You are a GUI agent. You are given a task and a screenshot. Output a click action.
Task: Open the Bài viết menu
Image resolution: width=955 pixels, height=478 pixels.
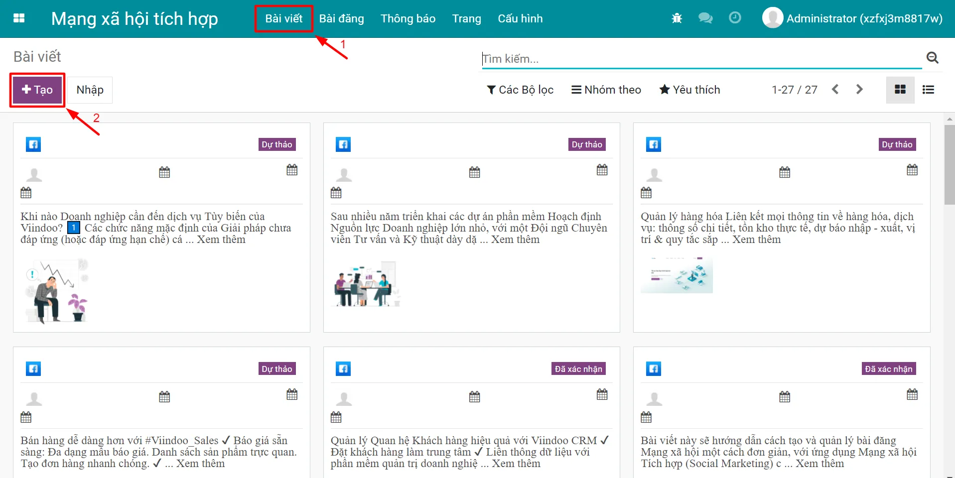(x=284, y=18)
